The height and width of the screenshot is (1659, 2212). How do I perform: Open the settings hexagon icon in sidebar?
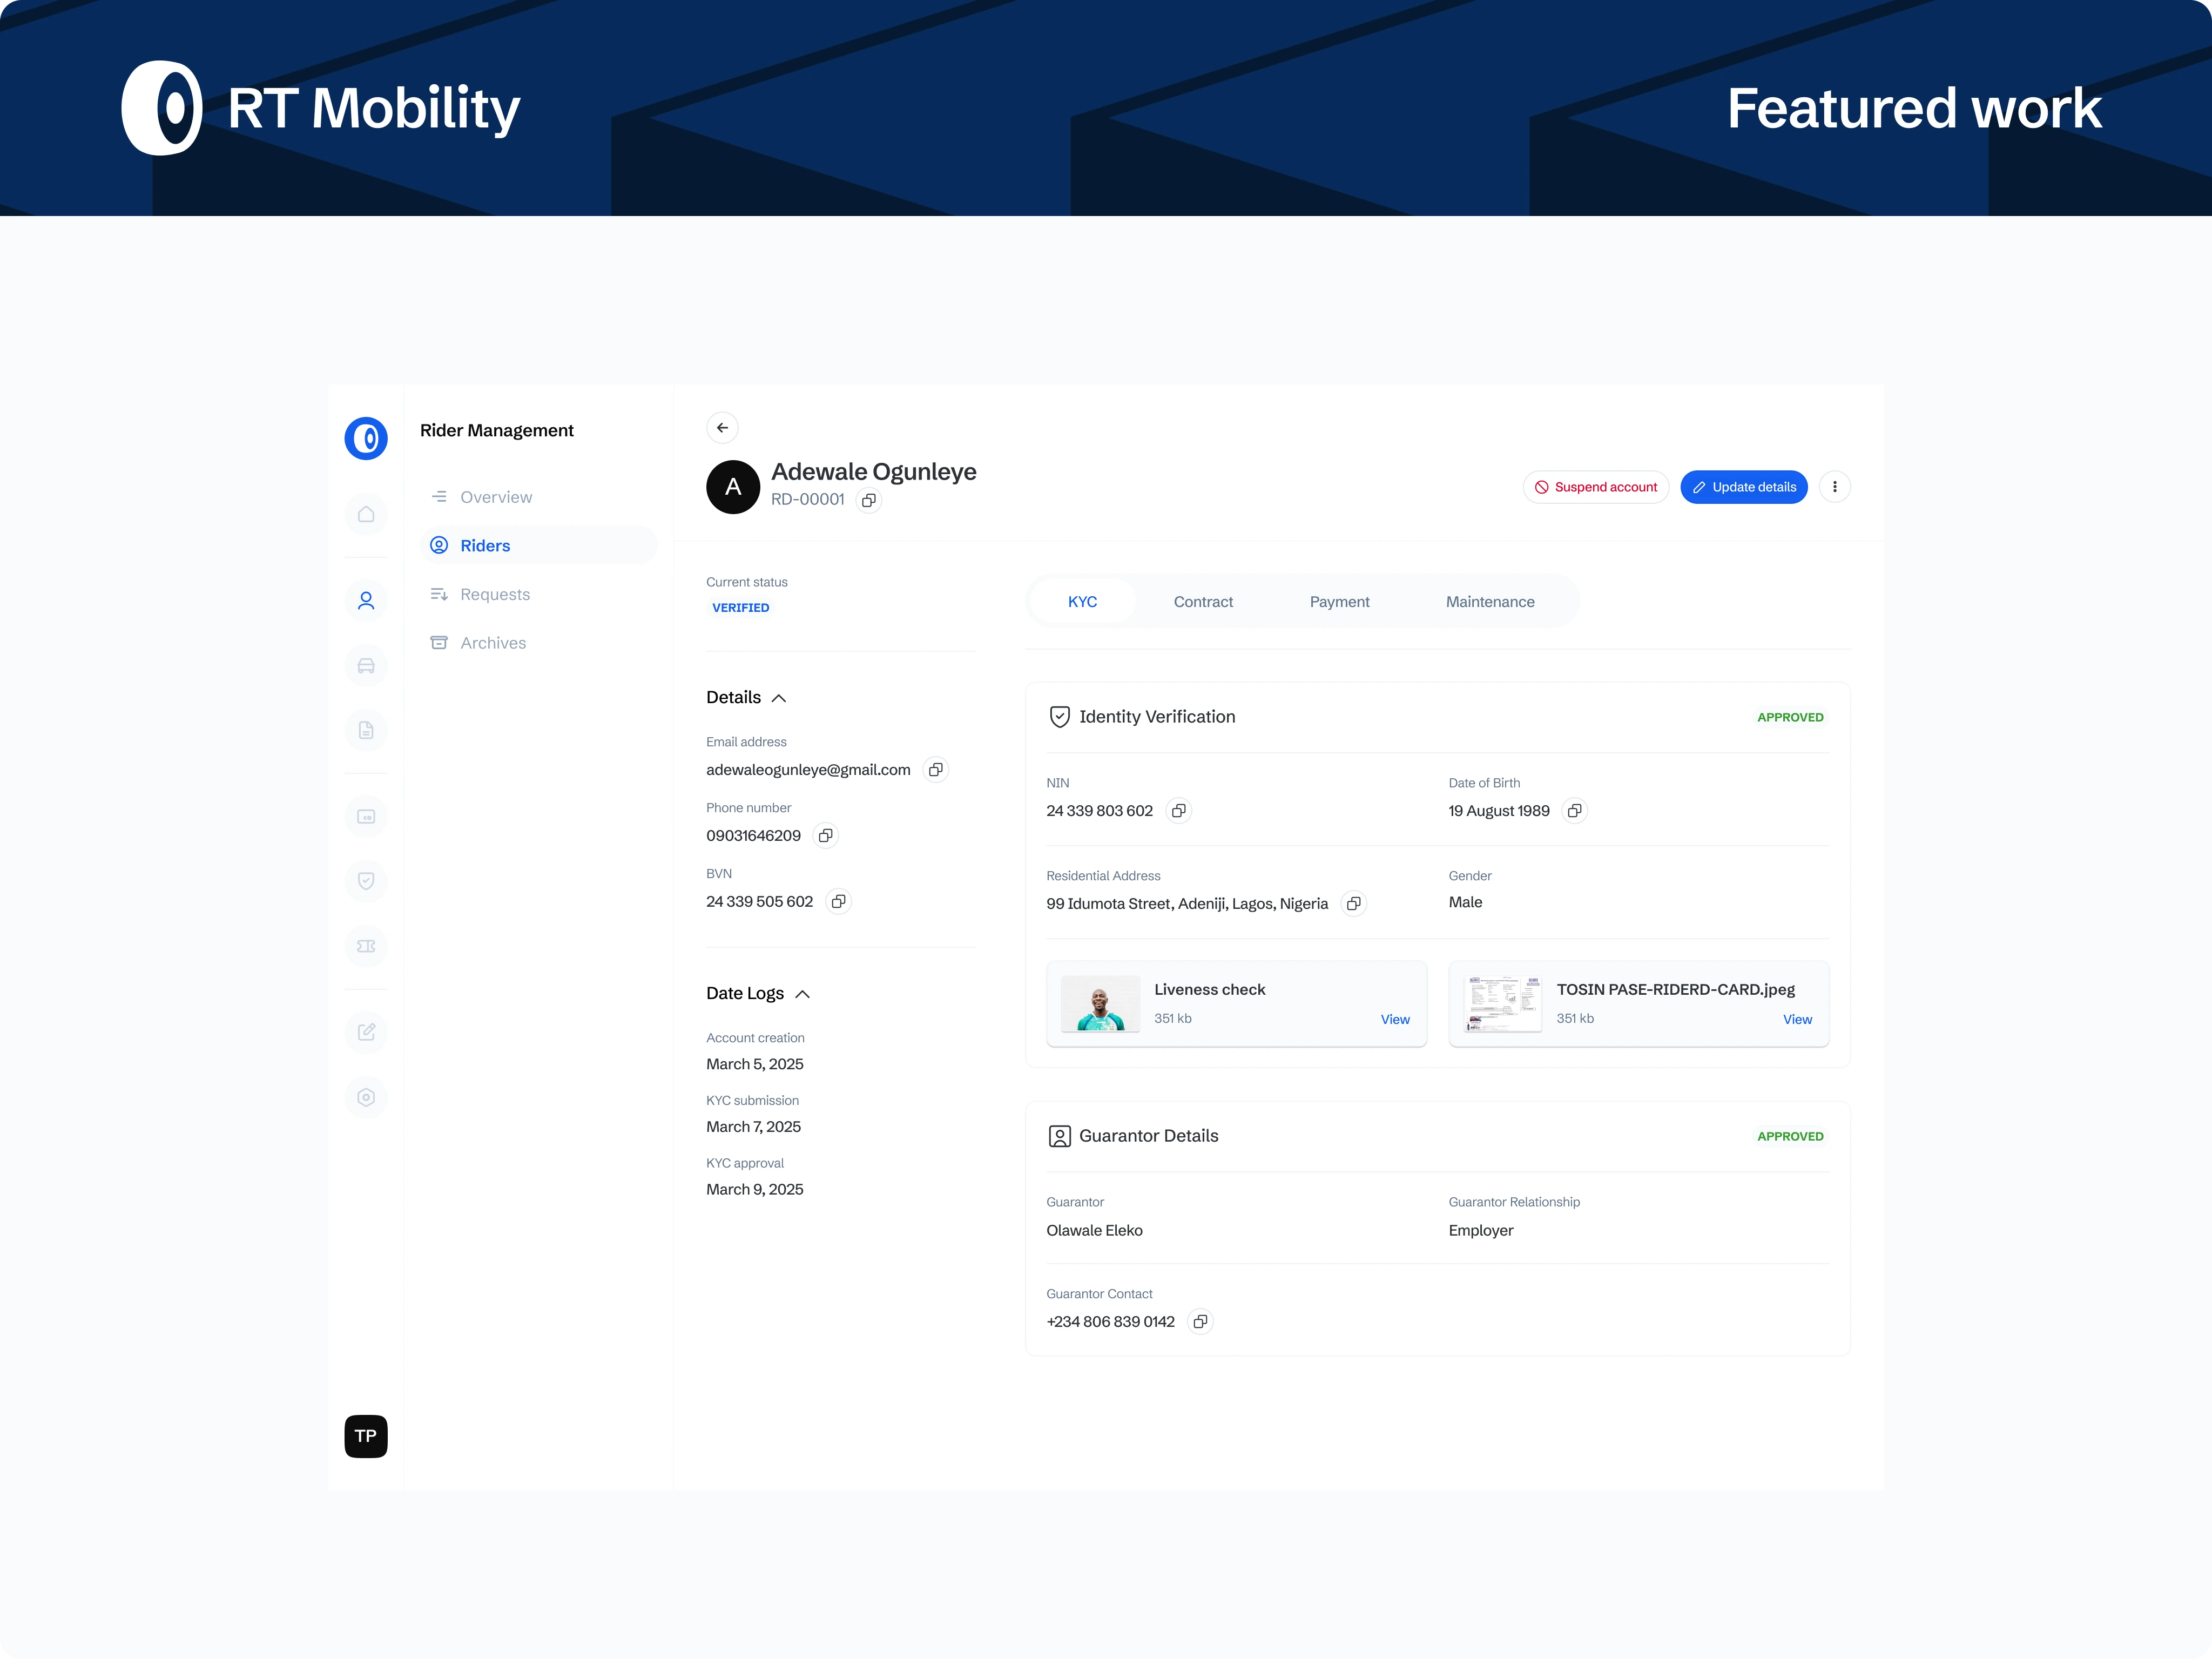pos(366,1097)
